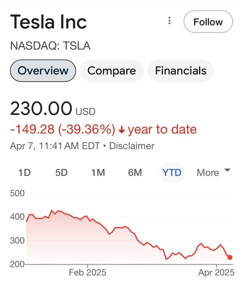The image size is (243, 286).
Task: Click the Tesla Inc title
Action: (49, 21)
